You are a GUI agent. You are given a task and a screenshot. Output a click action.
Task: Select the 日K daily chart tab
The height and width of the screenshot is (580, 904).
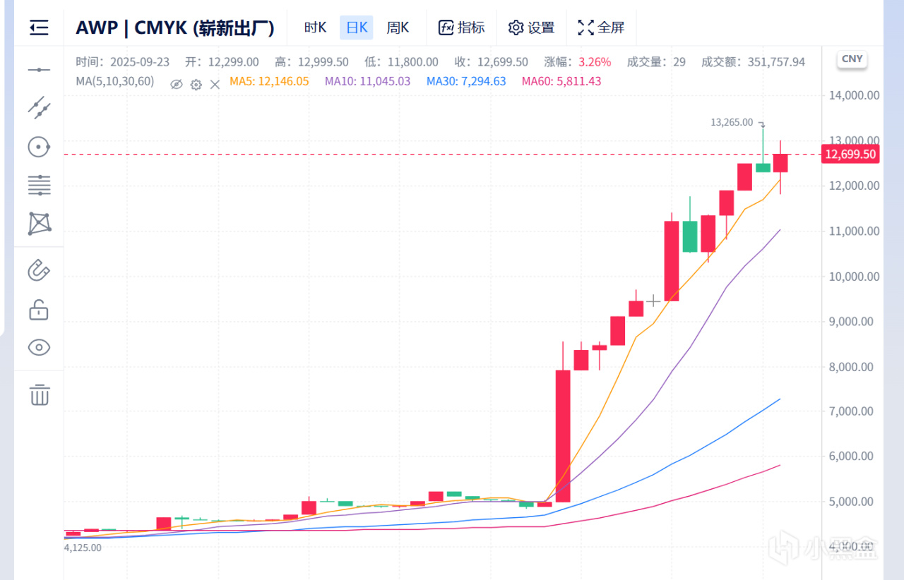pyautogui.click(x=357, y=28)
